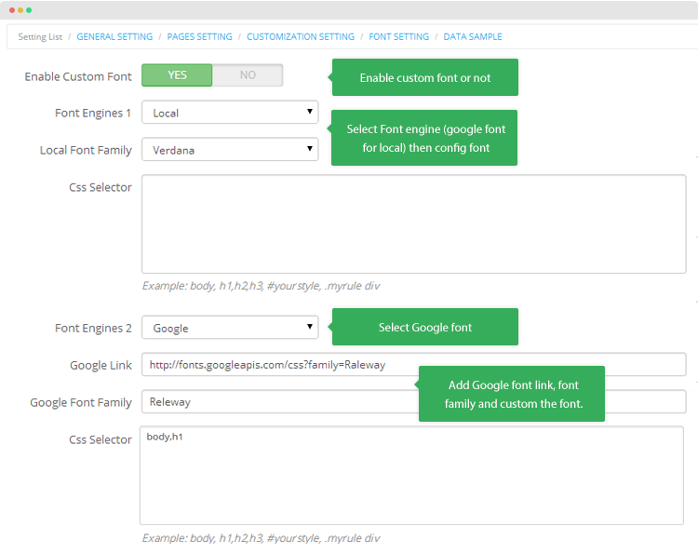Toggle Enable Custom Font to YES
698x553 pixels.
coord(177,74)
